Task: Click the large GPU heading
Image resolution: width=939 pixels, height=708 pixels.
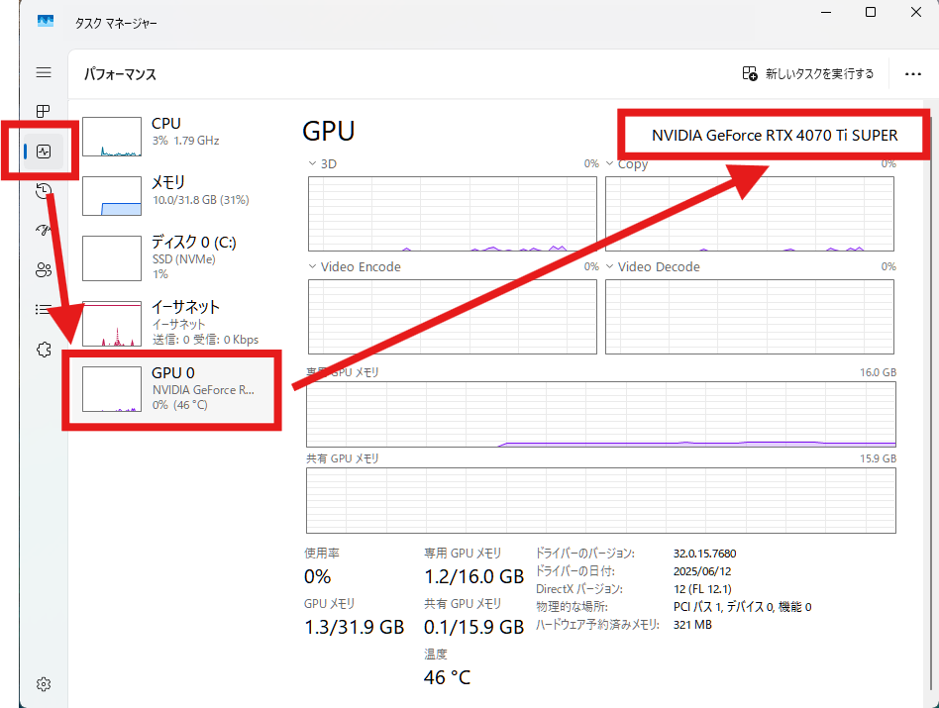Action: 329,131
